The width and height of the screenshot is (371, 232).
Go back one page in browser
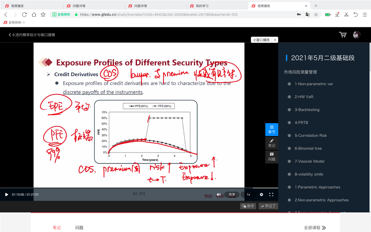coord(6,14)
